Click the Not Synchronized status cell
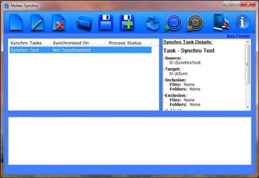The height and width of the screenshot is (178, 259). (x=71, y=50)
